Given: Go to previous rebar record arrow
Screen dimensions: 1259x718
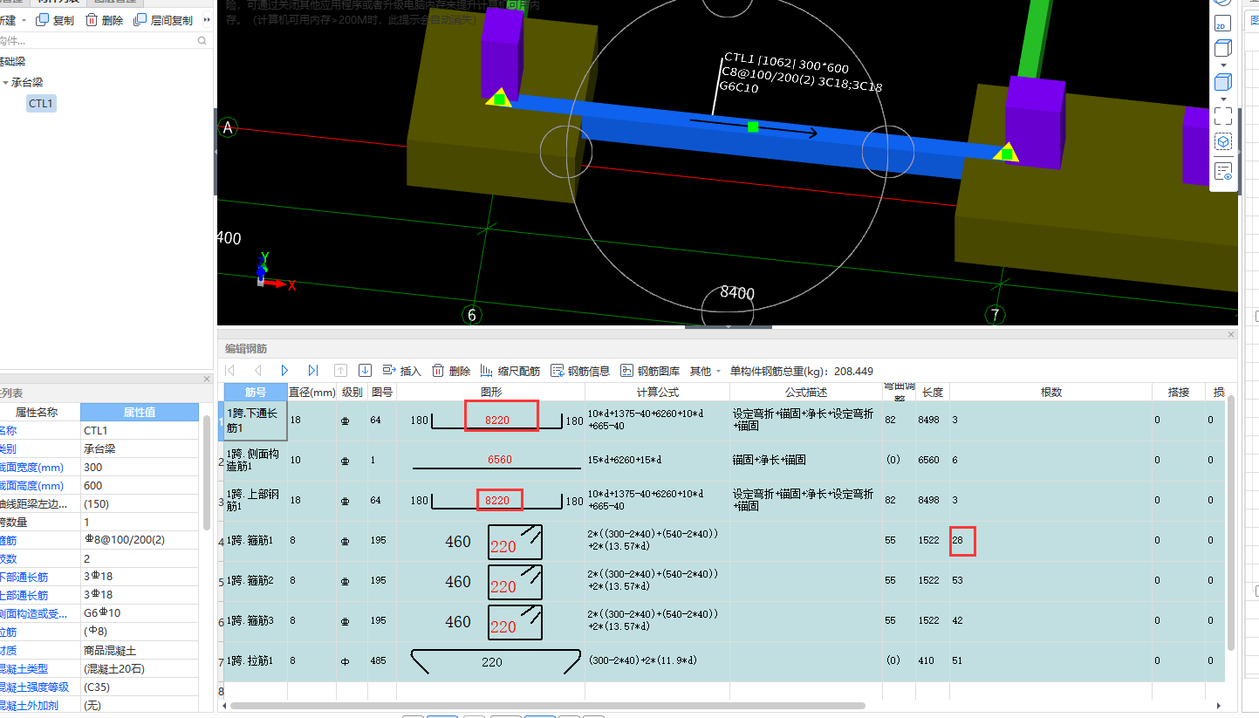Looking at the screenshot, I should 257,371.
